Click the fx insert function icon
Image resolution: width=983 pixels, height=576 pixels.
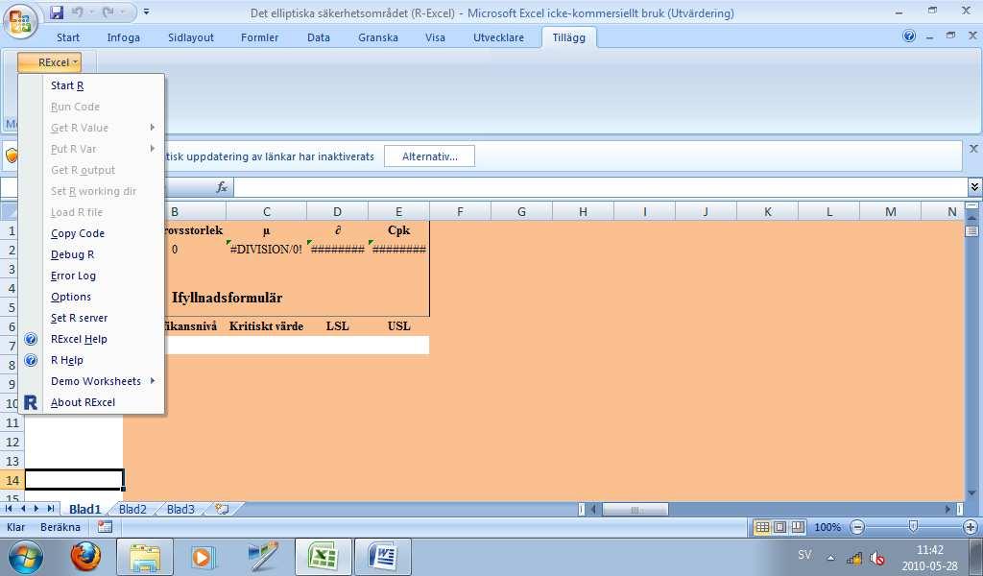pos(222,187)
